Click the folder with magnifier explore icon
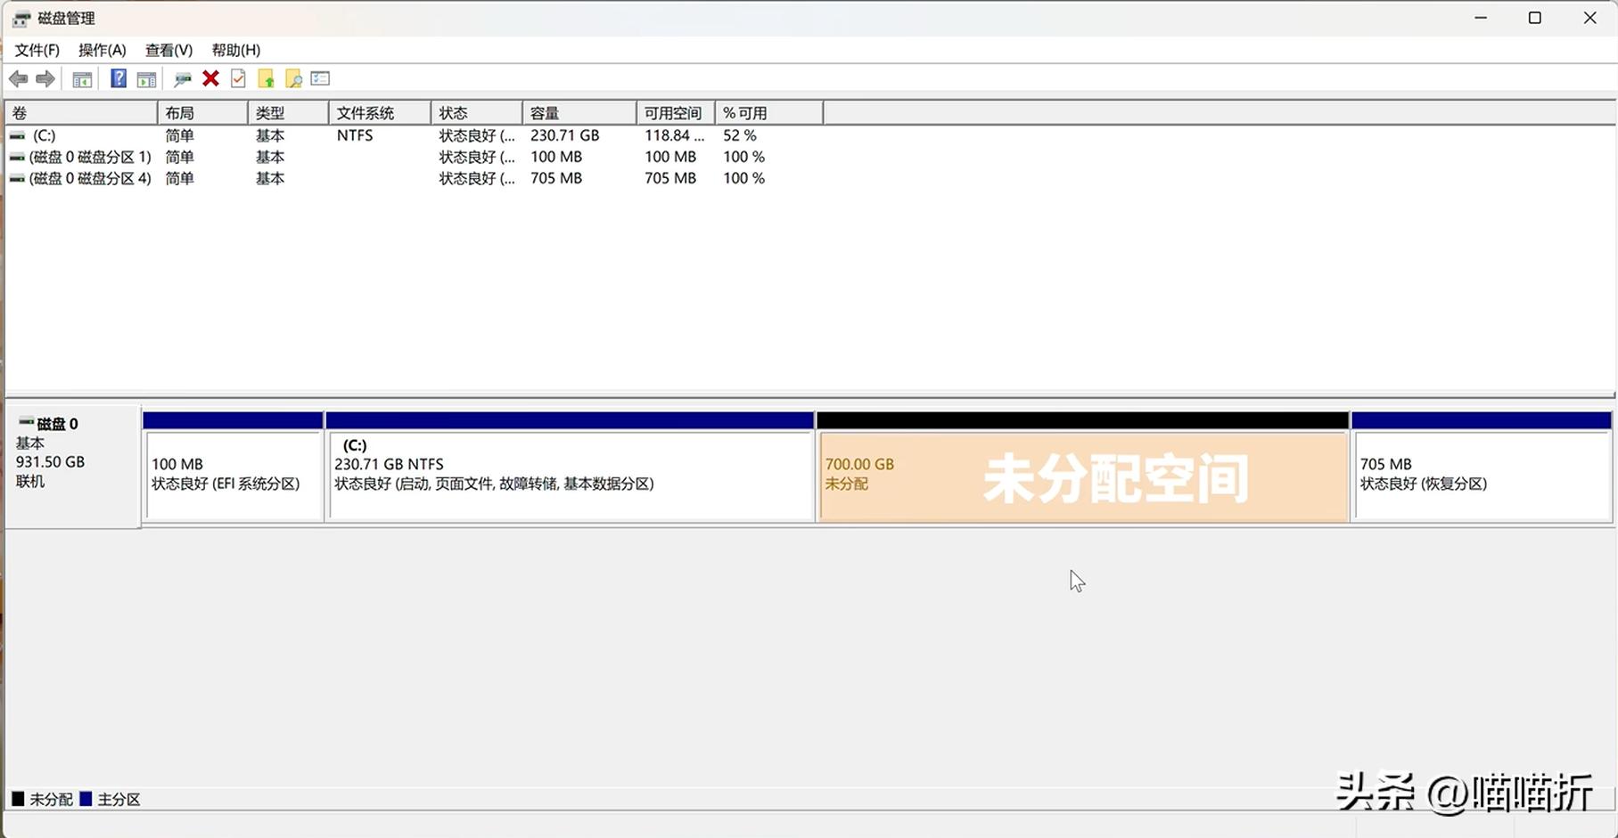 [x=292, y=78]
